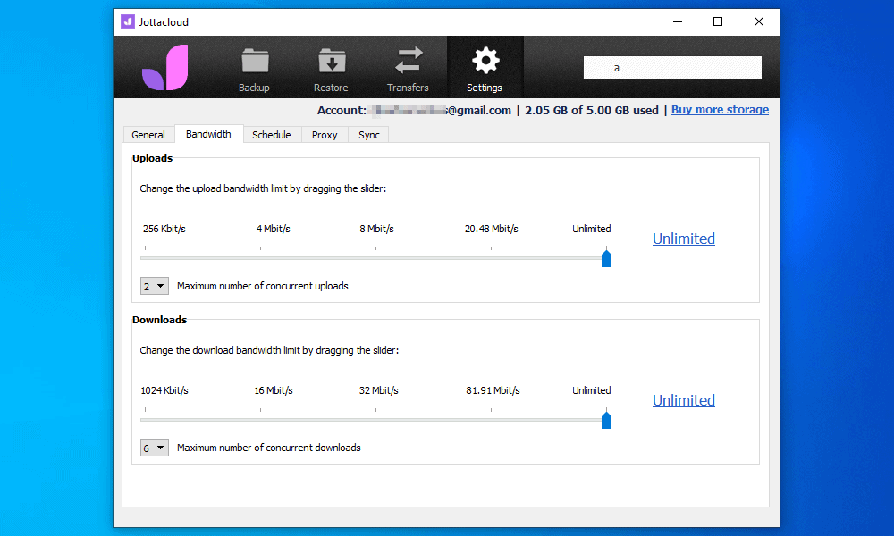Click the upload bandwidth slider handle
Viewport: 894px width, 536px height.
tap(606, 258)
